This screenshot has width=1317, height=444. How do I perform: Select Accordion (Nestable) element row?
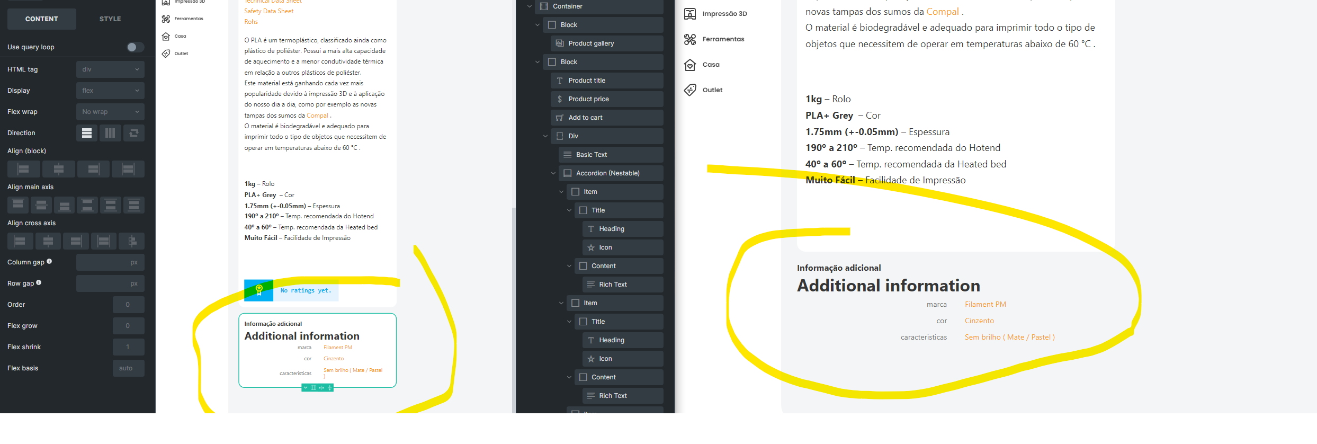pos(611,173)
